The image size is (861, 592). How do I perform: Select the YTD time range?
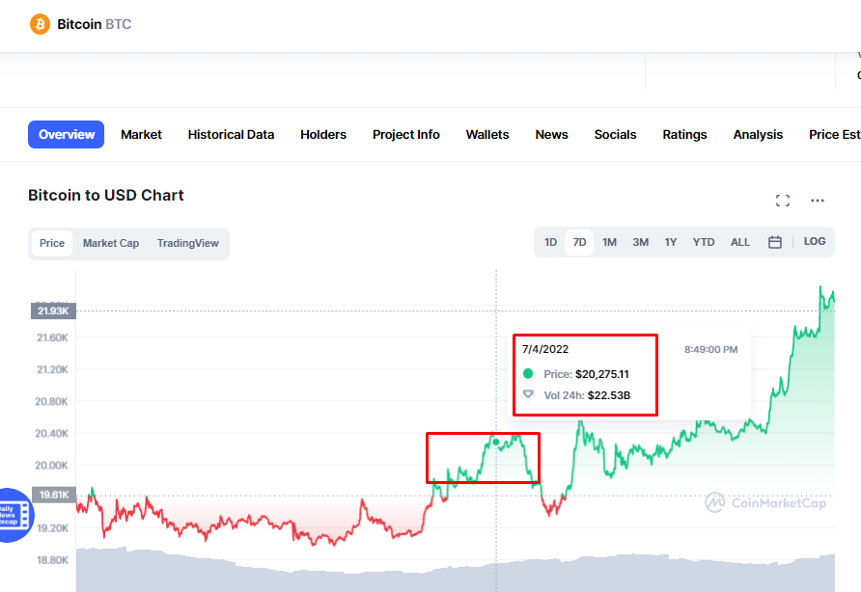[704, 243]
